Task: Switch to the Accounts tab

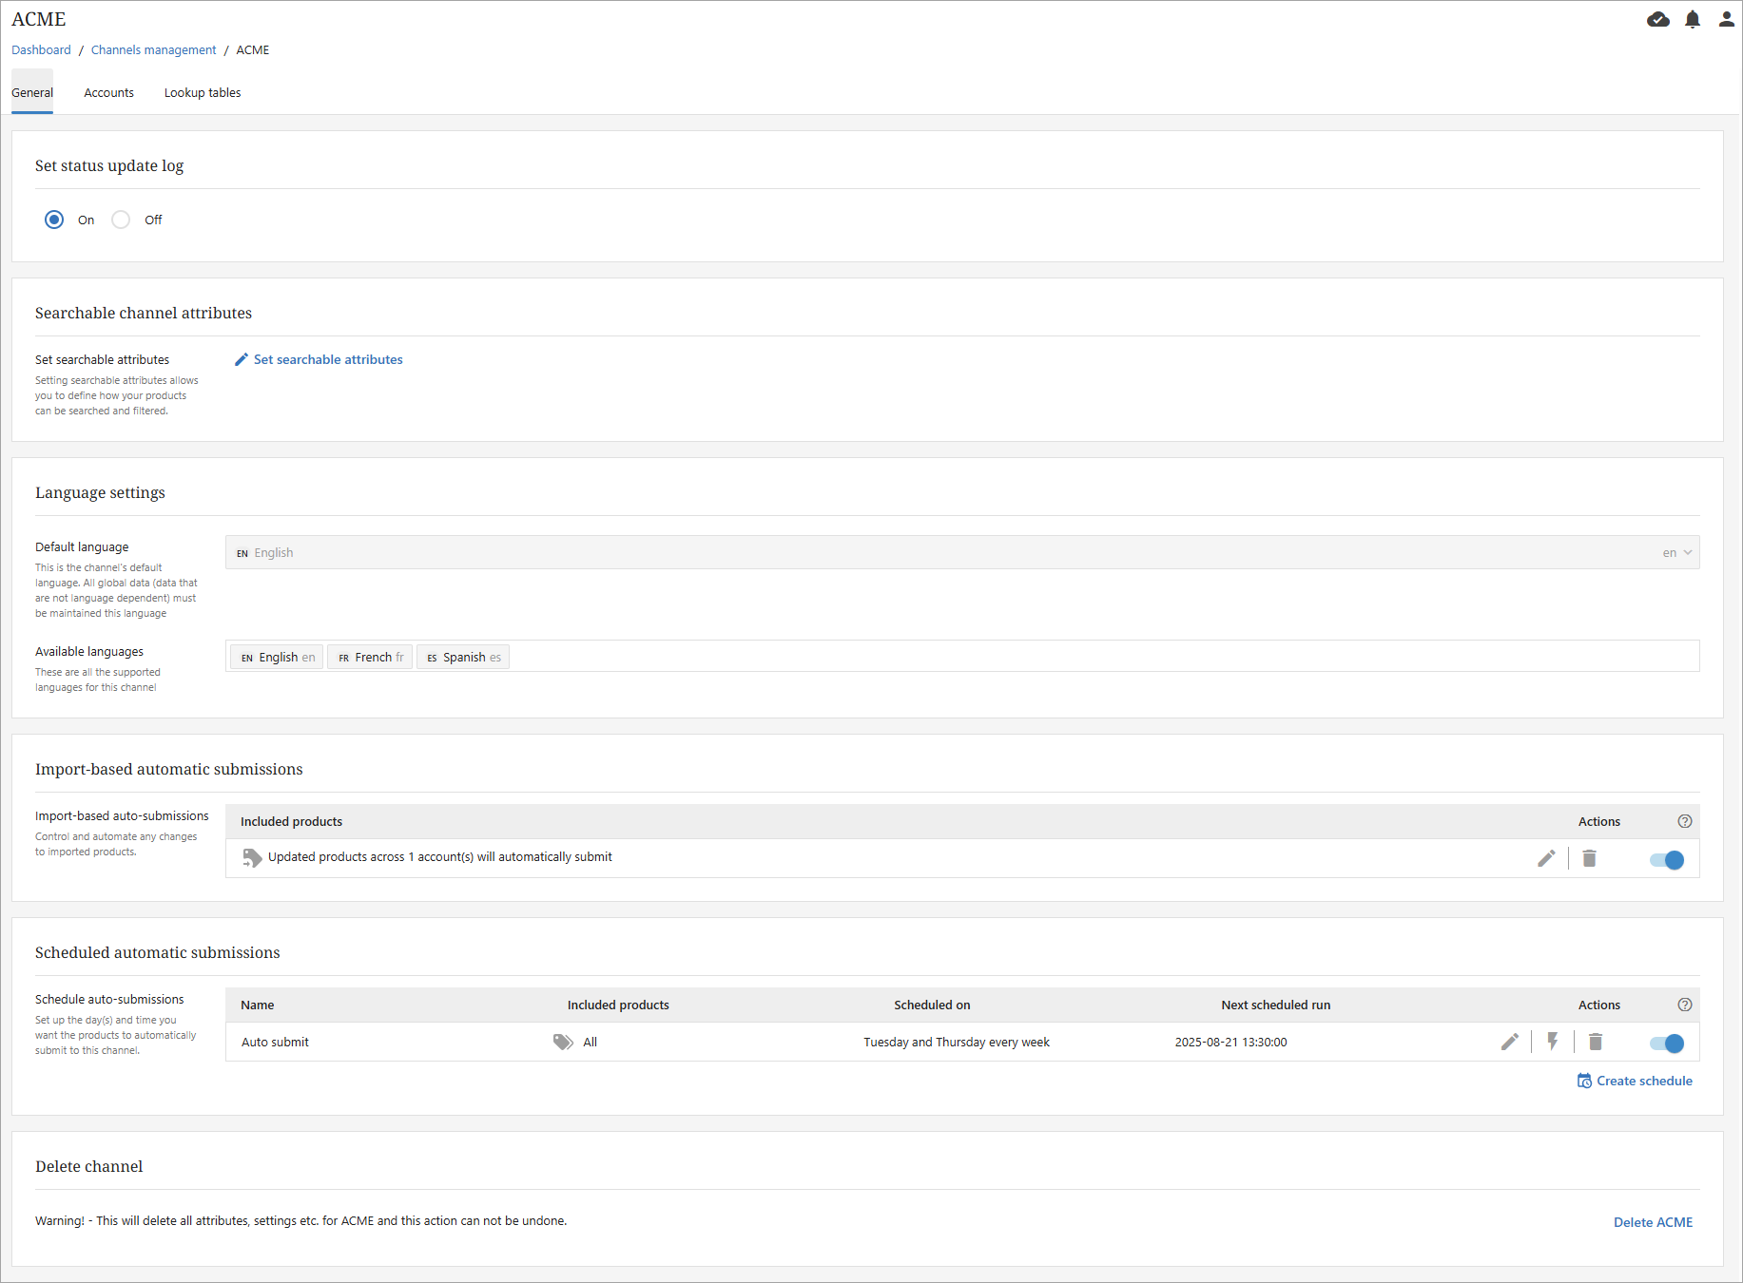Action: pyautogui.click(x=108, y=93)
